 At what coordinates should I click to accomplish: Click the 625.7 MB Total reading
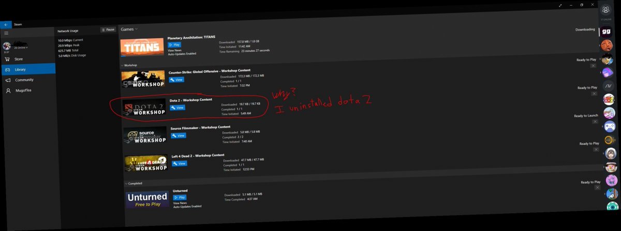point(68,51)
